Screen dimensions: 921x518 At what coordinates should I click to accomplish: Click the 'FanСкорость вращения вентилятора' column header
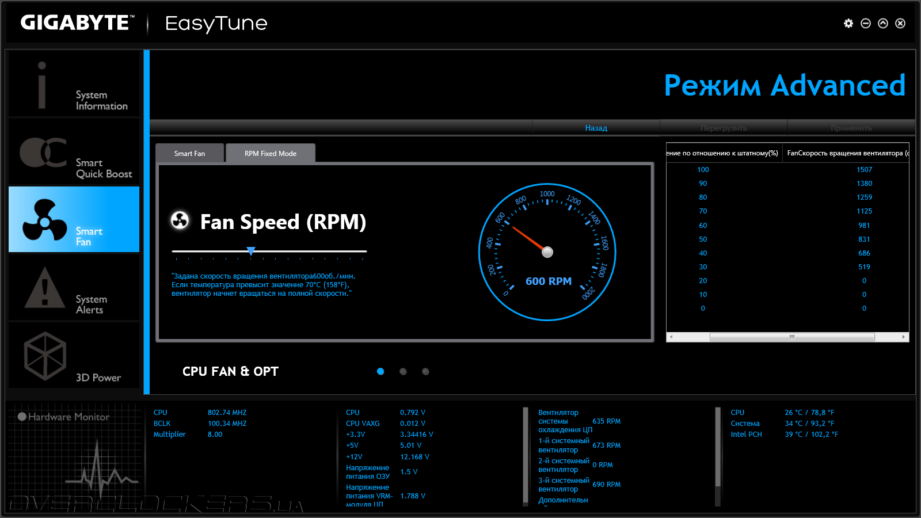pyautogui.click(x=846, y=153)
